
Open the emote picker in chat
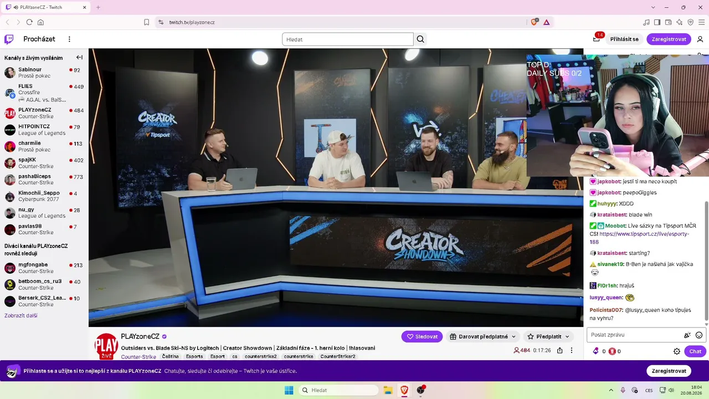699,335
